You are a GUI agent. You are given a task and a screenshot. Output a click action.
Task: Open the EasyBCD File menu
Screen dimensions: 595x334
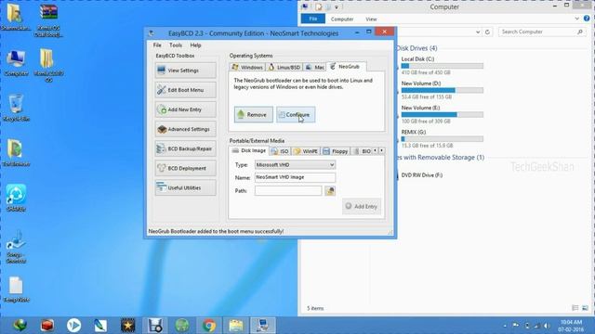[x=157, y=45]
